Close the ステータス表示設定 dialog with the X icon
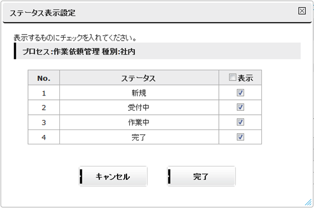The image size is (314, 208). (x=302, y=11)
